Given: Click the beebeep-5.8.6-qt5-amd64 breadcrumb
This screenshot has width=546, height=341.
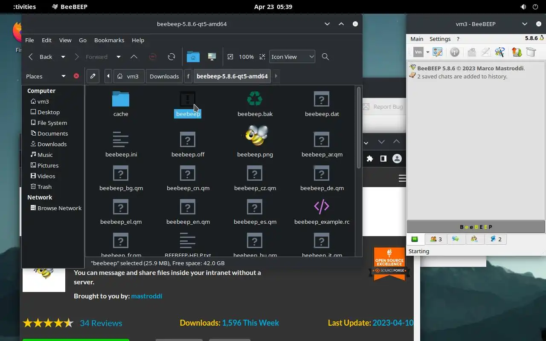Looking at the screenshot, I should tap(232, 76).
